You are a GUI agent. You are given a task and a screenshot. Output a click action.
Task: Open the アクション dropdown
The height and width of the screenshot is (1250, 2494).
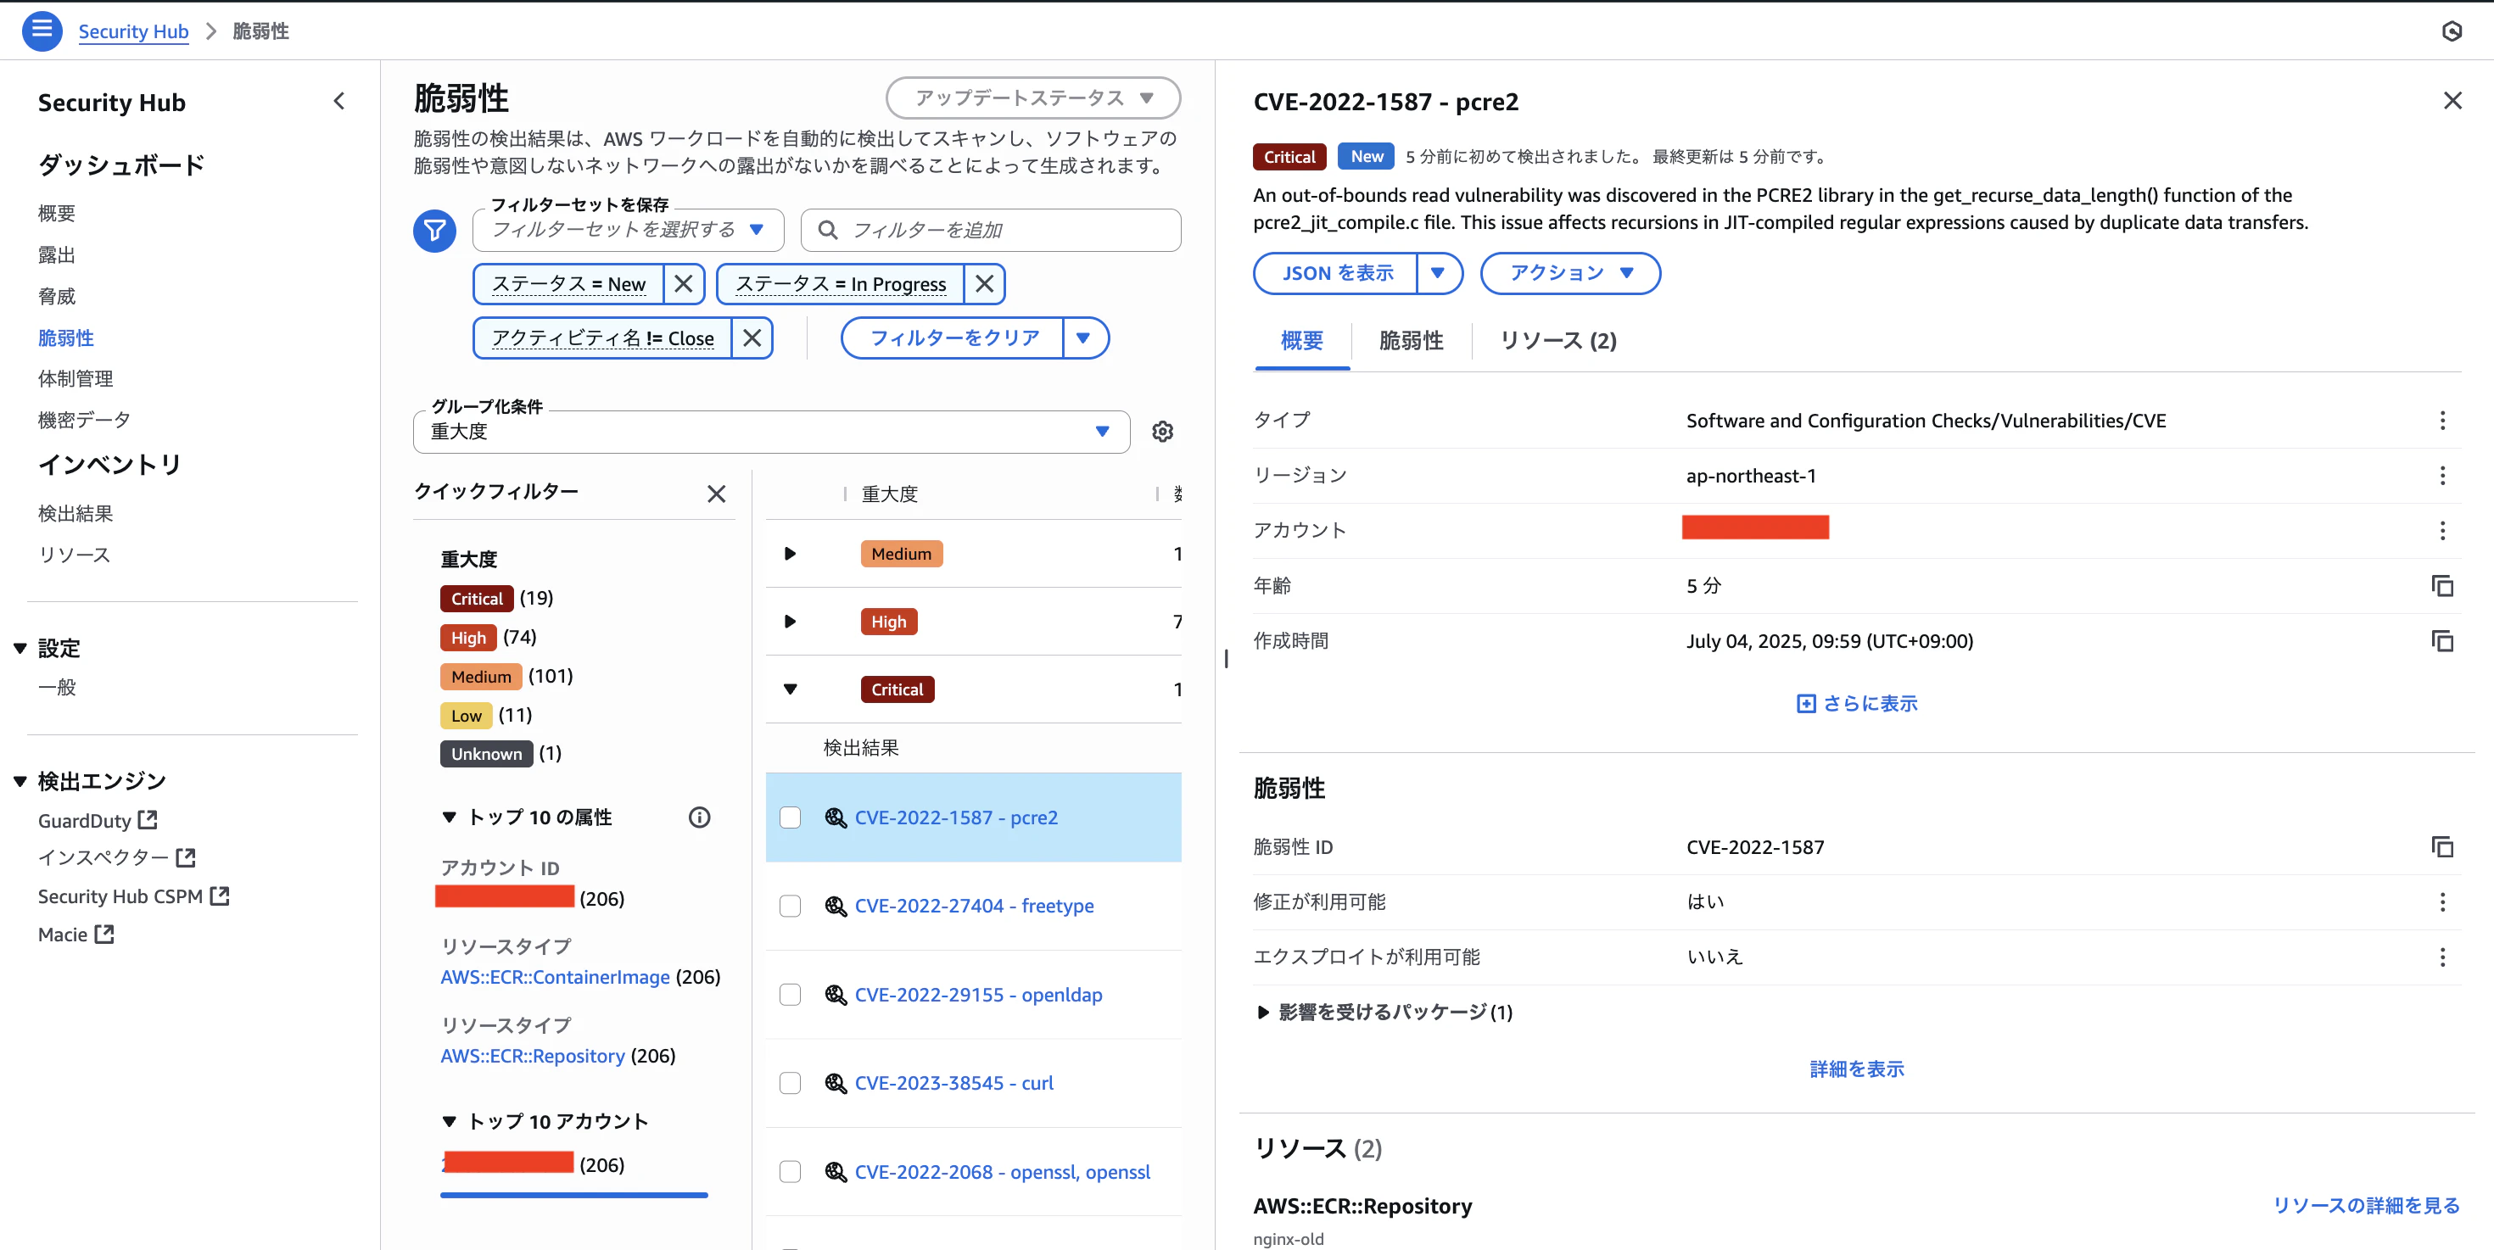click(x=1570, y=273)
